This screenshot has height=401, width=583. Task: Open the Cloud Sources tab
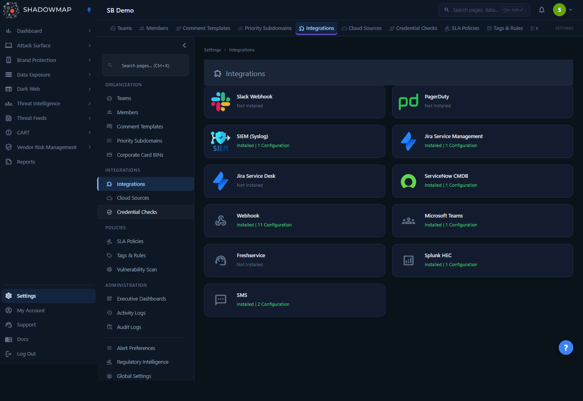[x=362, y=28]
